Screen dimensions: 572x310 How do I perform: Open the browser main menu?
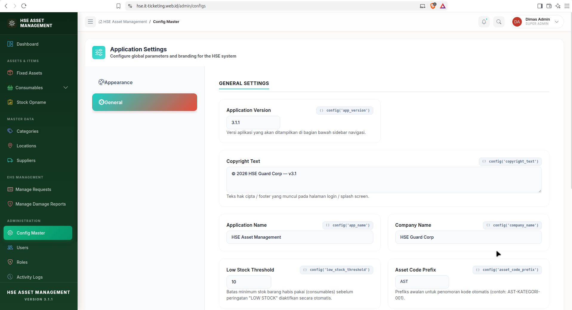(x=567, y=6)
